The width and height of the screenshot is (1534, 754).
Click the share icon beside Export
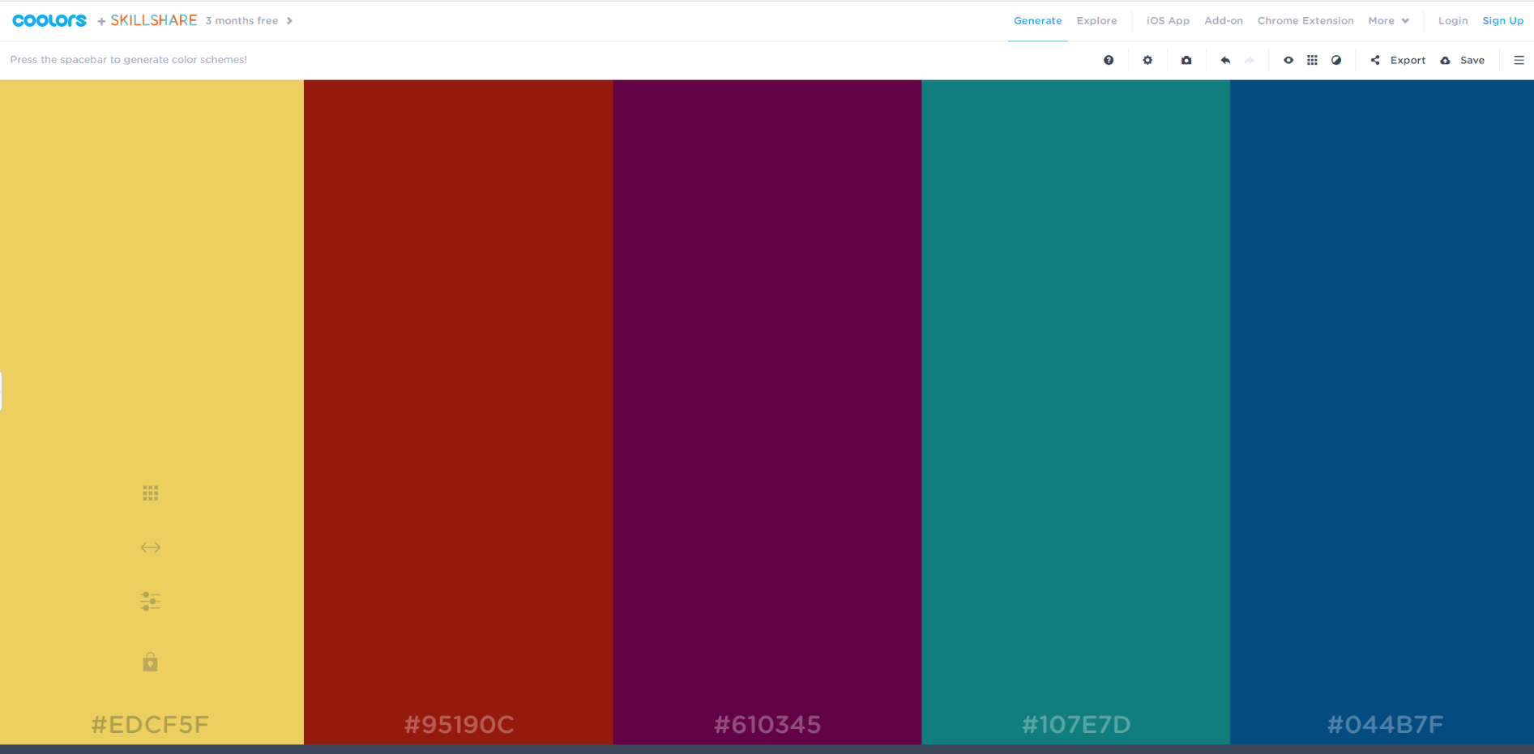1375,60
